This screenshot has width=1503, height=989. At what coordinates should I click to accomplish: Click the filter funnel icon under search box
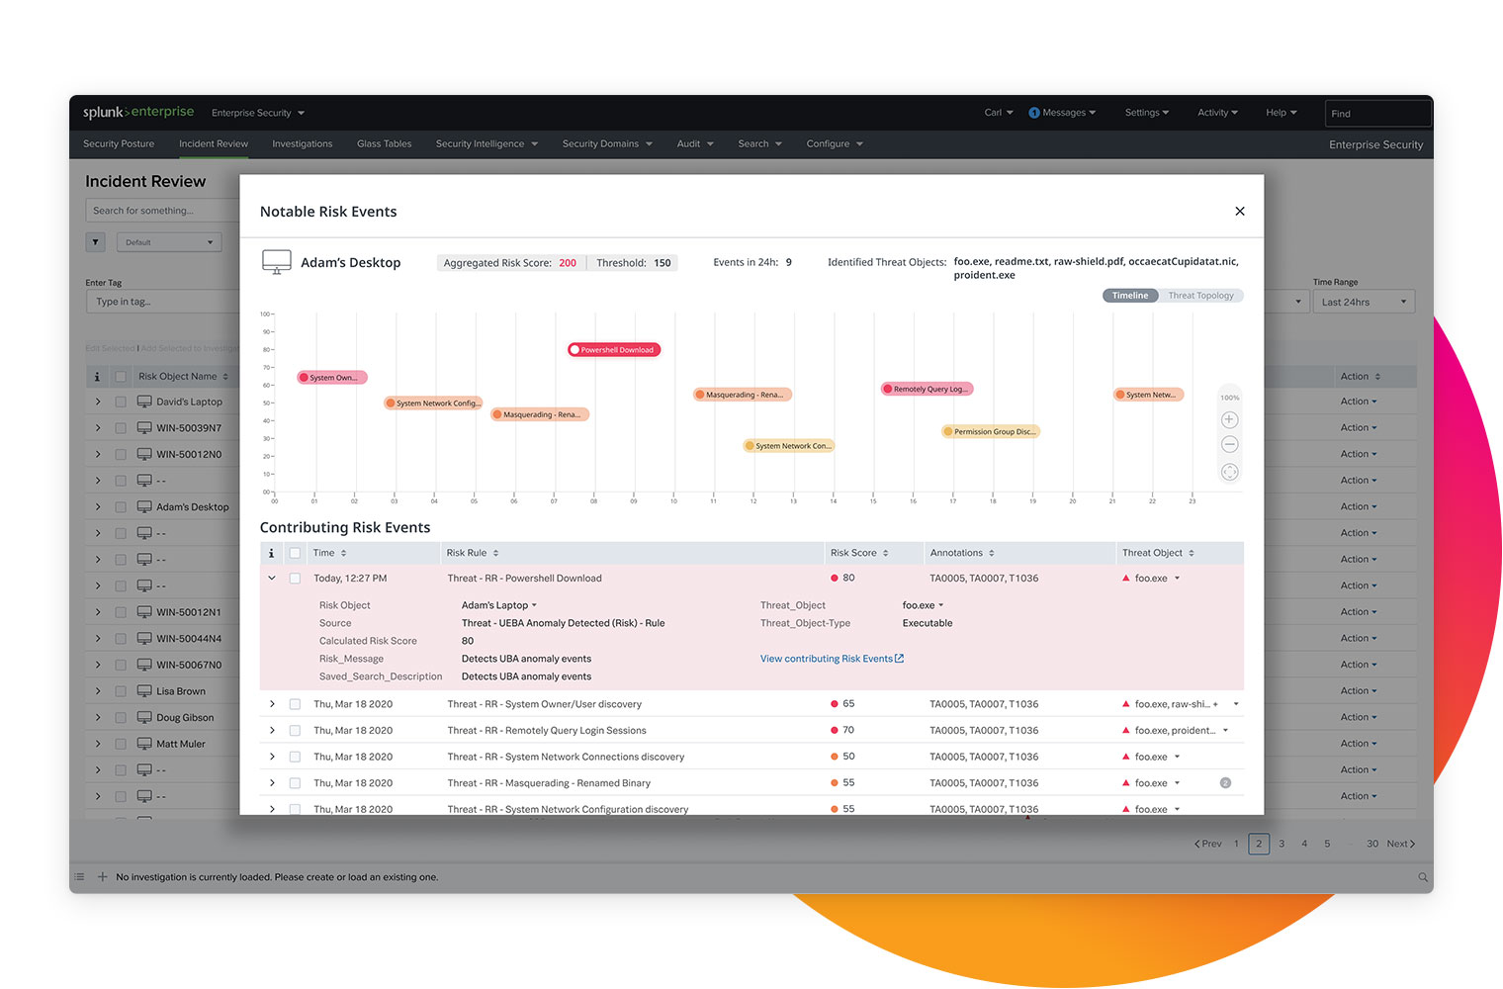(96, 242)
